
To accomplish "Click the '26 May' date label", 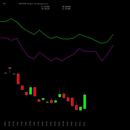I will [x=63, y=124].
